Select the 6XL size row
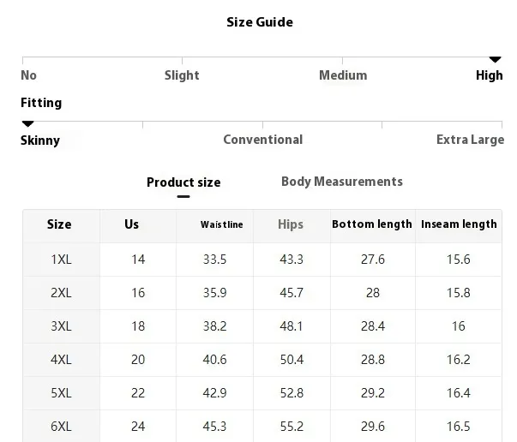The image size is (517, 442). (x=61, y=427)
